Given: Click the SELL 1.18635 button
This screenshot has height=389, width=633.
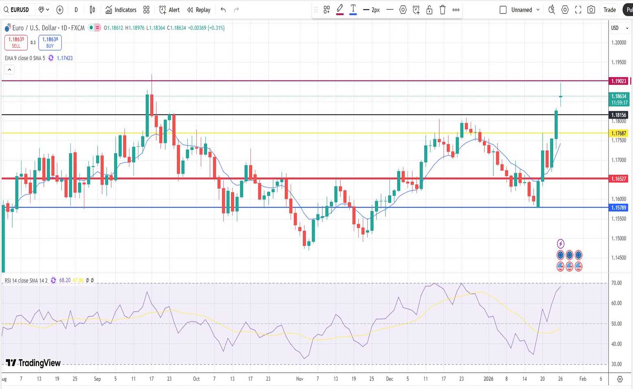Looking at the screenshot, I should click(16, 42).
